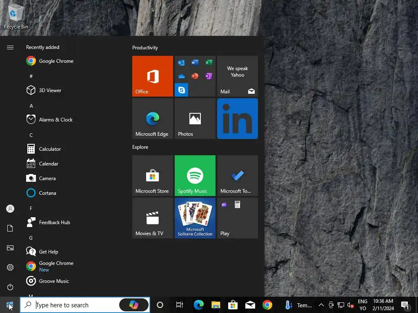Open Settings gear in Start sidebar
Image resolution: width=418 pixels, height=313 pixels.
click(x=10, y=267)
